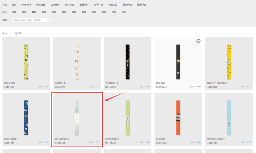Screen dimensions: 256x153
Task: Sort templates by 最新
Action: click(x=20, y=34)
